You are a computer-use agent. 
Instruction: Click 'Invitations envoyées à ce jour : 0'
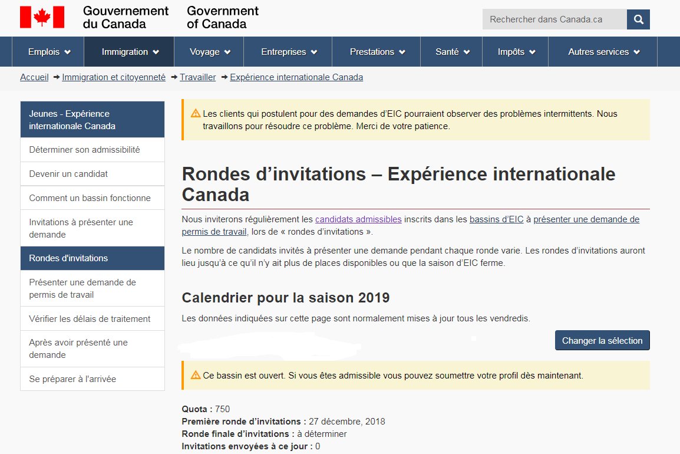tap(250, 446)
